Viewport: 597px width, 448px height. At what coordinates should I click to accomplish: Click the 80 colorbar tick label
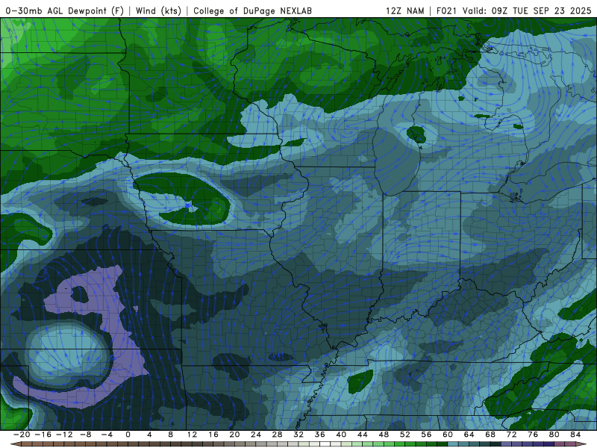(x=554, y=435)
